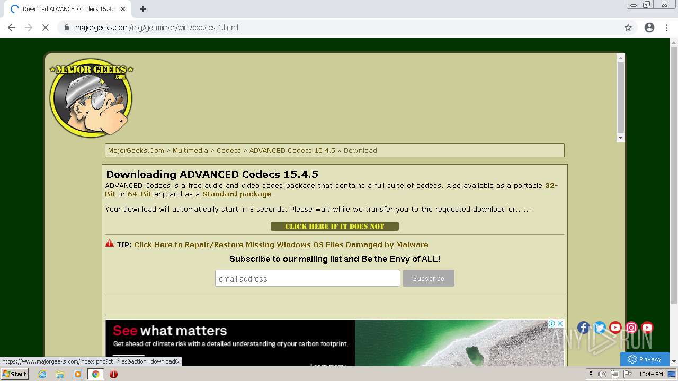Open the network status tray icon
678x381 pixels.
[x=615, y=374]
